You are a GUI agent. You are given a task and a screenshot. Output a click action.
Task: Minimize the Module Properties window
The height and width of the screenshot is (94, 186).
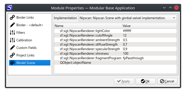[164, 8]
